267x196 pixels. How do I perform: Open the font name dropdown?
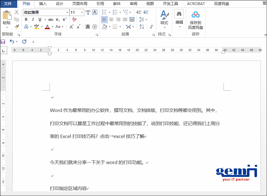(68, 12)
